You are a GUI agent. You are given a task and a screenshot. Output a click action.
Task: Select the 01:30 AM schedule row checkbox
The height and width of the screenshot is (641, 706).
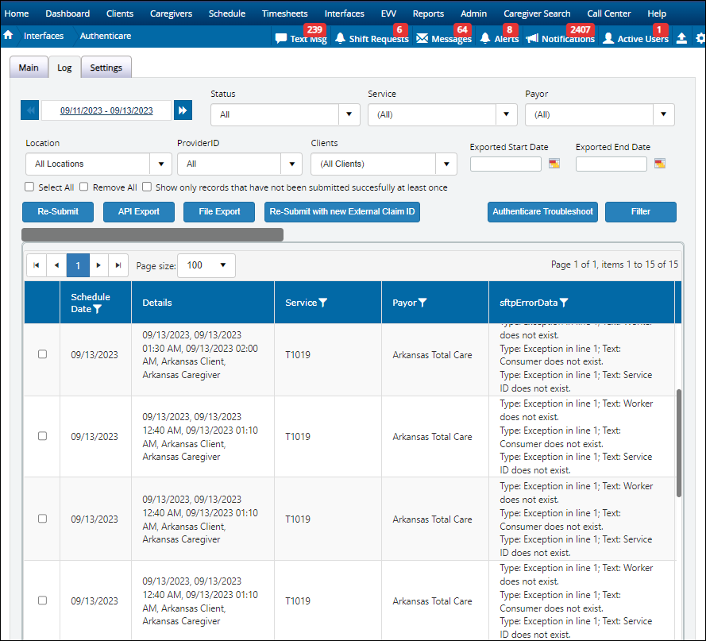tap(42, 354)
